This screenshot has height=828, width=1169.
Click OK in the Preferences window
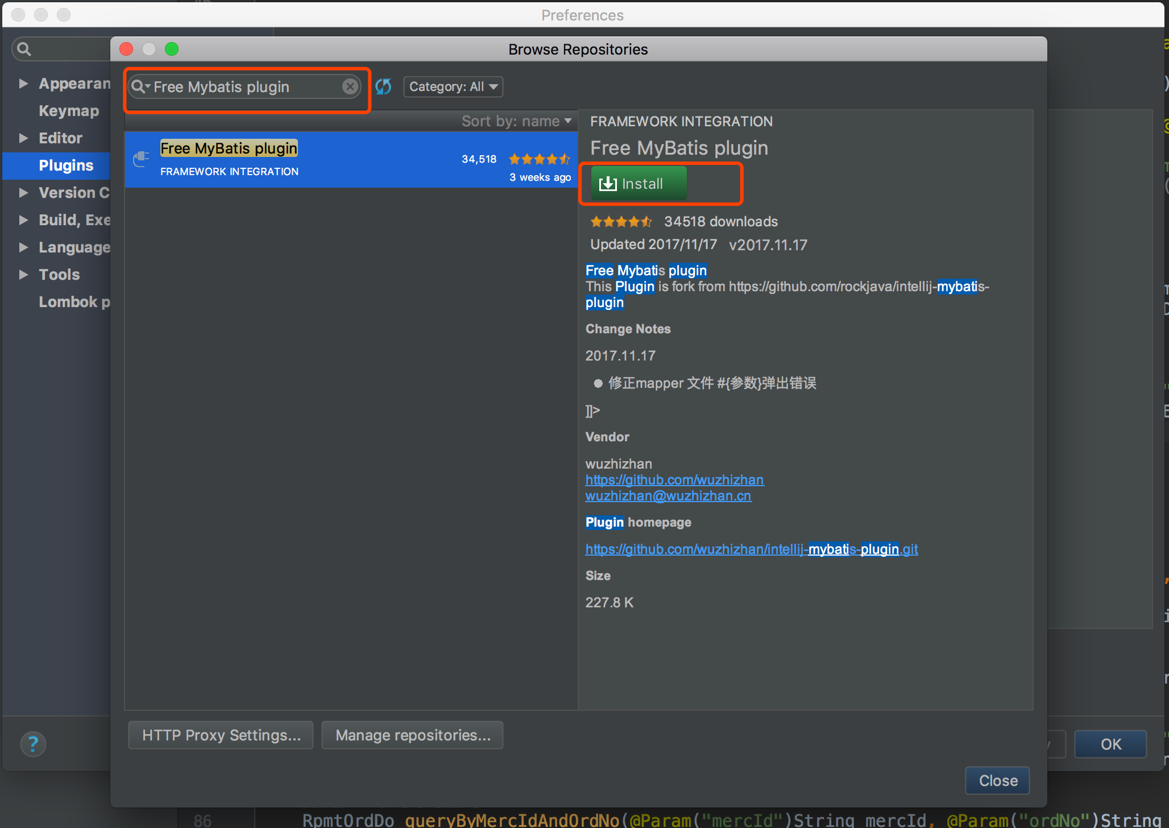1110,744
